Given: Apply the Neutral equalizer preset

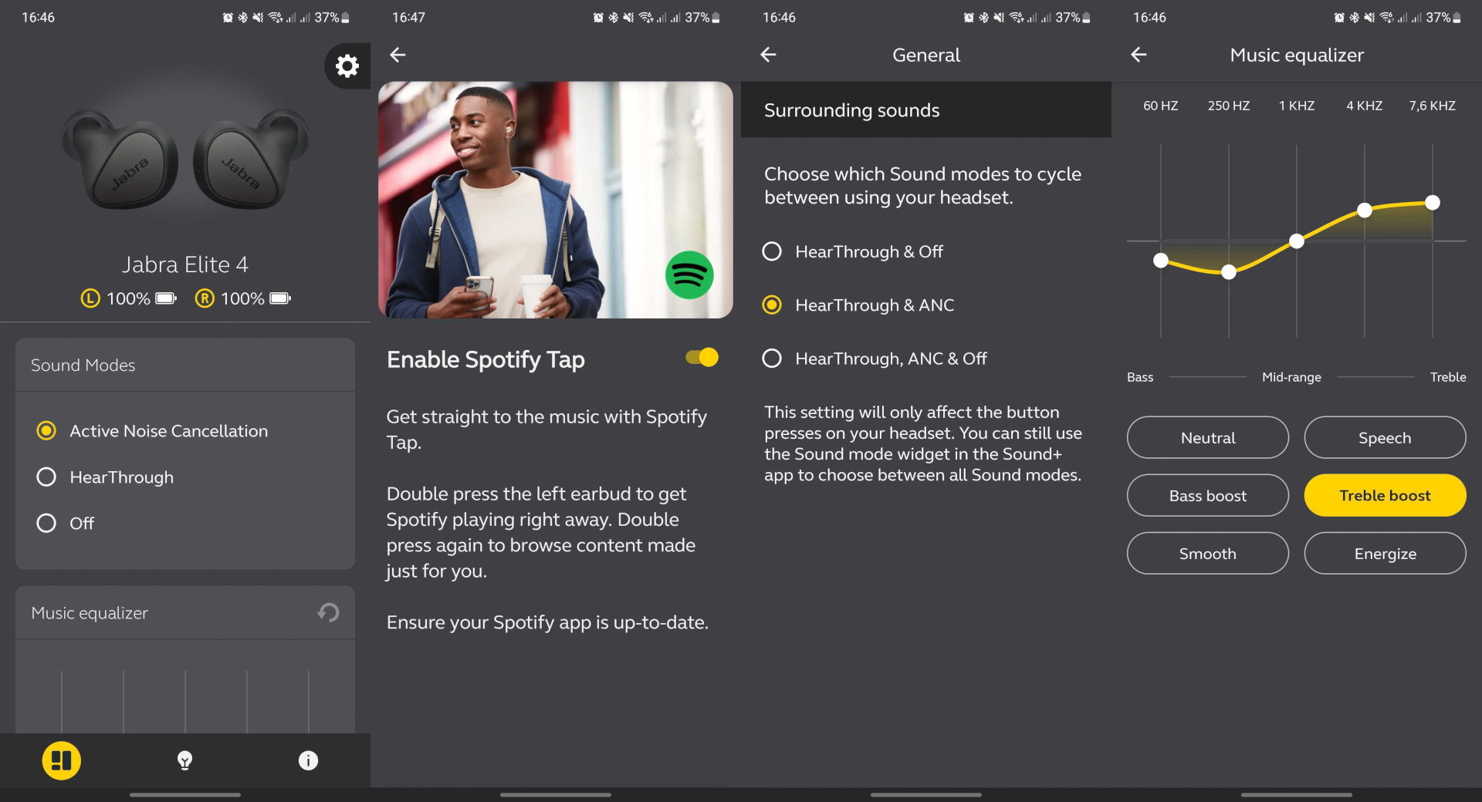Looking at the screenshot, I should point(1207,438).
